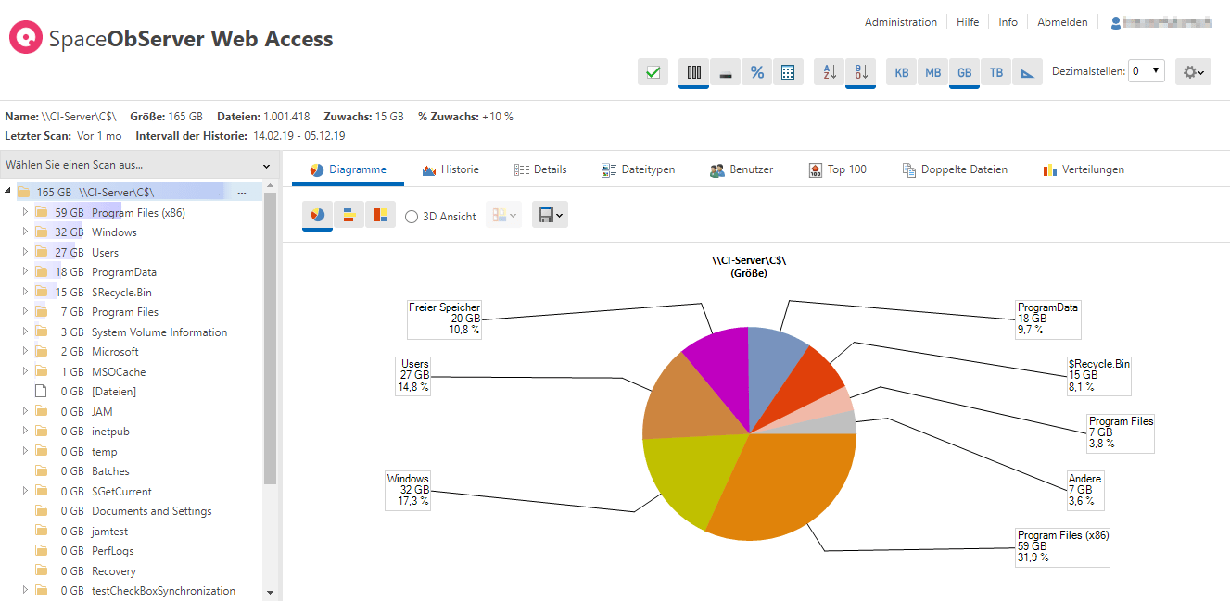Click the Abmelden link

click(x=1062, y=22)
